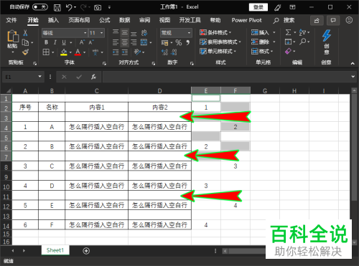Switch to the 插入 ribbon tab

(53, 20)
